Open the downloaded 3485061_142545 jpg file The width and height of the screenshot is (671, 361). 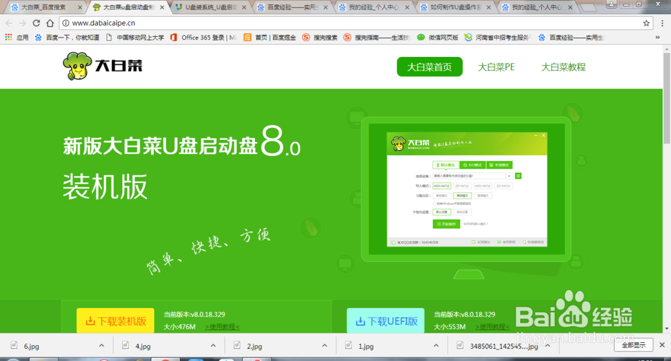(497, 346)
